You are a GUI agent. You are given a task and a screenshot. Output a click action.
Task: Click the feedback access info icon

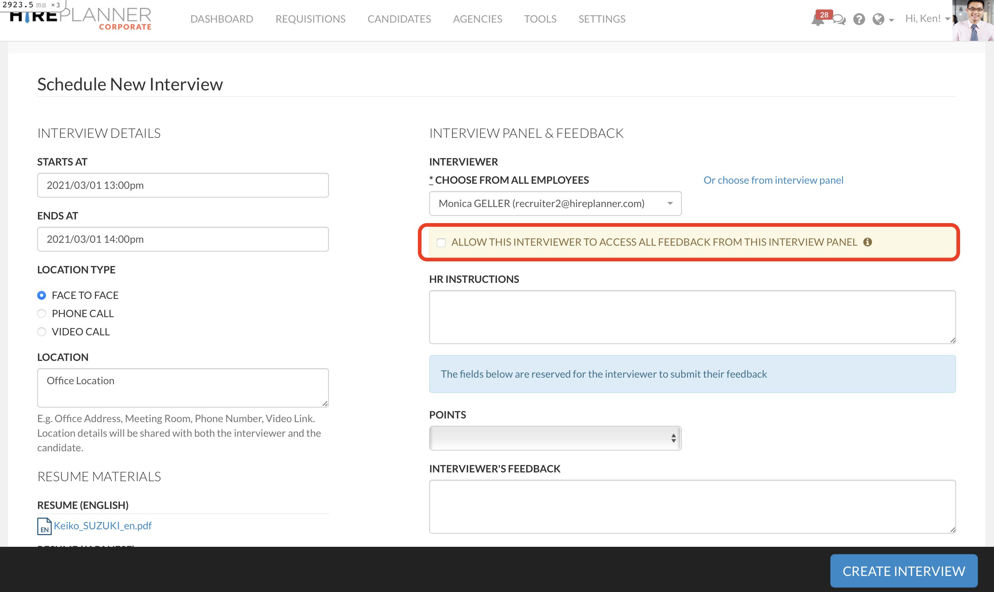867,242
